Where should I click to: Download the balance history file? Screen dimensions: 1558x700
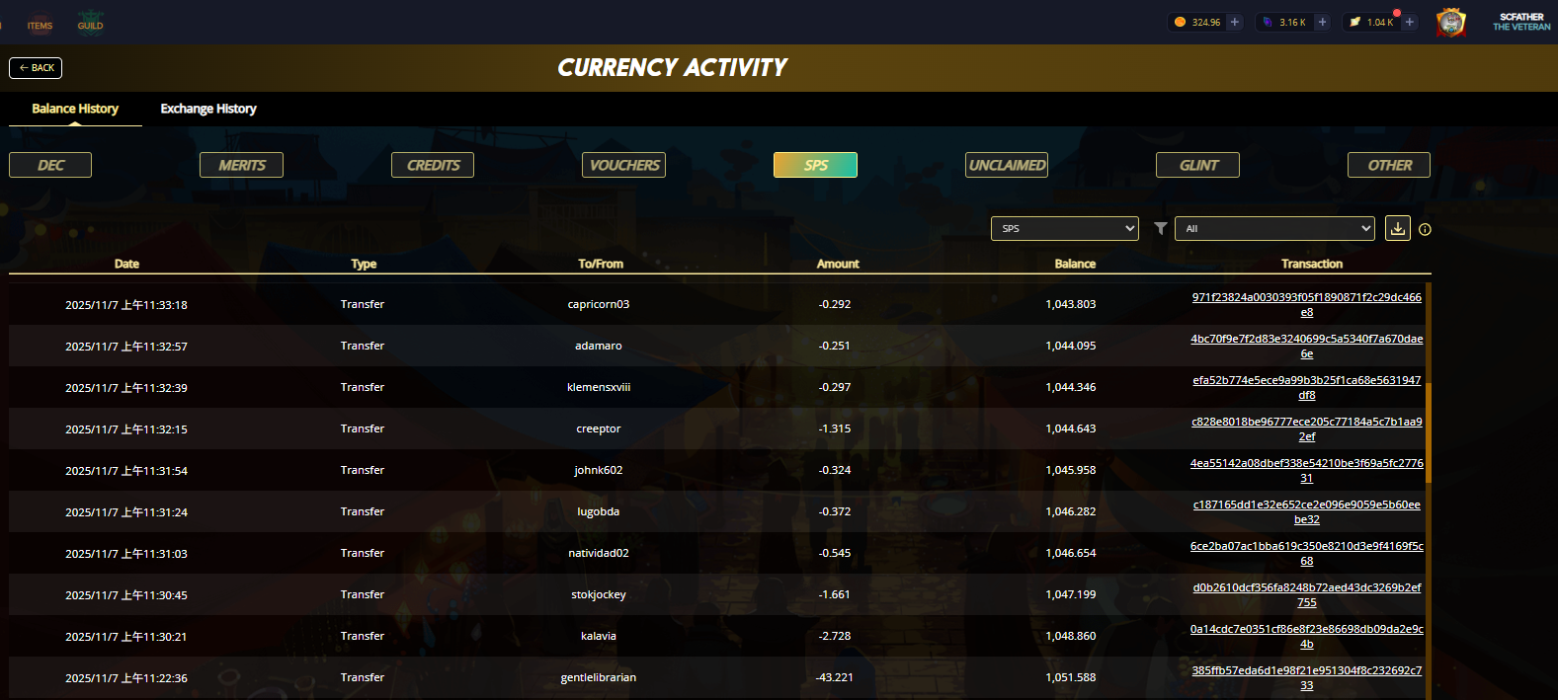point(1398,228)
